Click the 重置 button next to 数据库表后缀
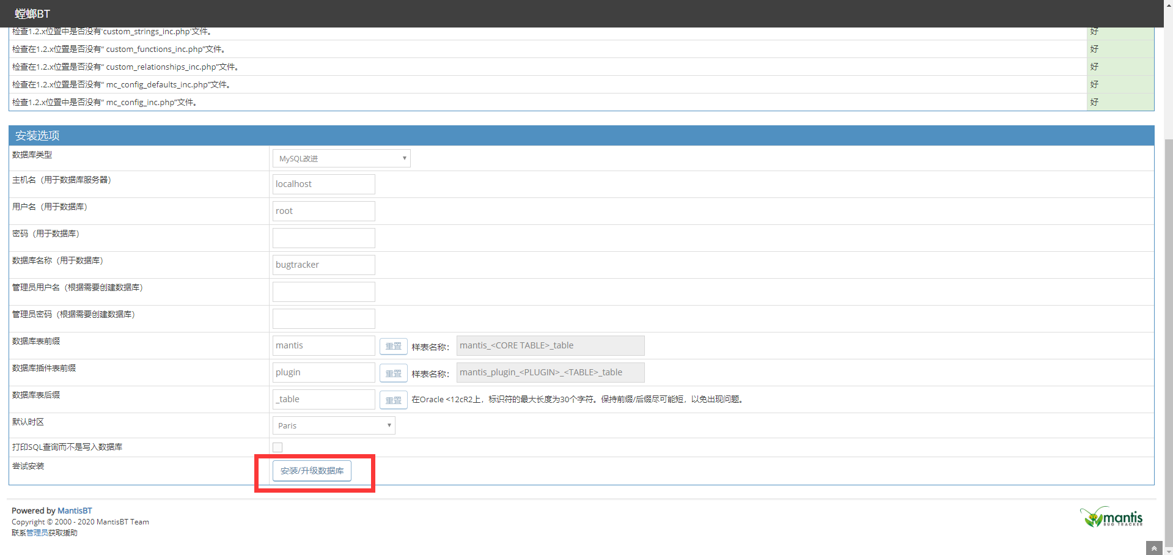Viewport: 1173px width, 555px height. 393,399
